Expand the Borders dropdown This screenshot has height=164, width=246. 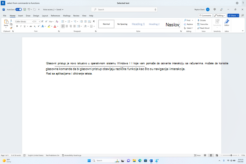point(94,26)
